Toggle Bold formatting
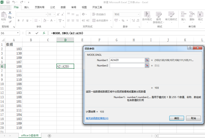The height and width of the screenshot is (138, 205). pos(19,20)
